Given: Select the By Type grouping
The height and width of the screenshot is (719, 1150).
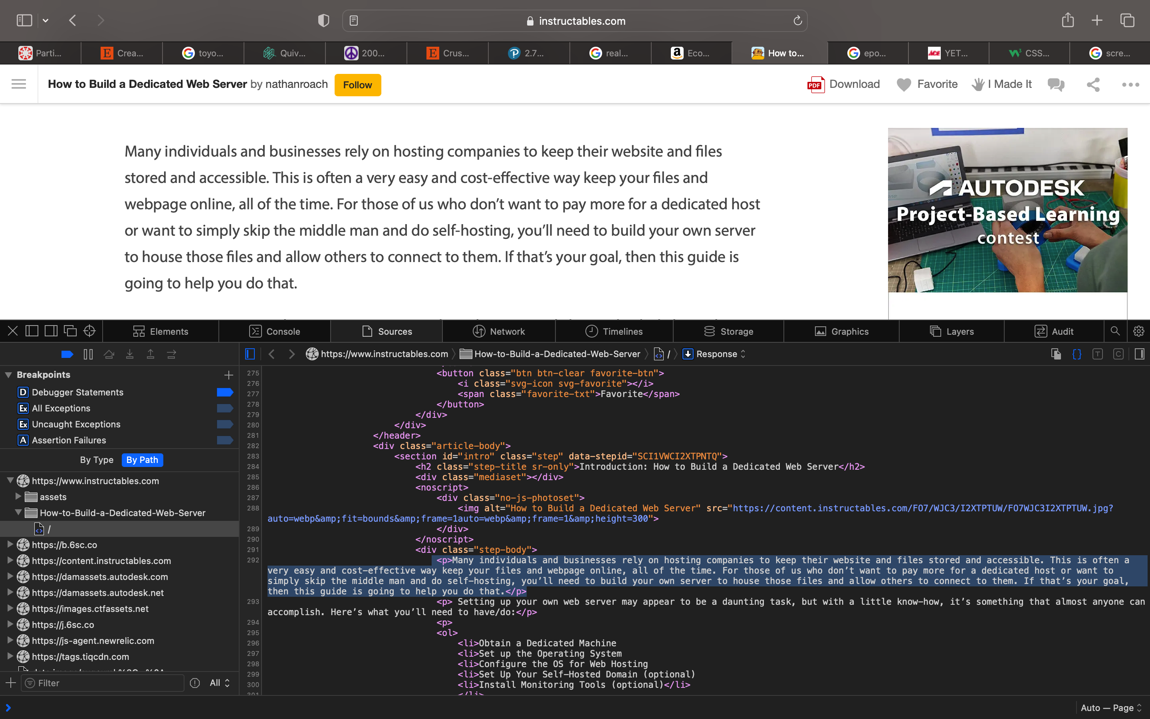Looking at the screenshot, I should [97, 460].
